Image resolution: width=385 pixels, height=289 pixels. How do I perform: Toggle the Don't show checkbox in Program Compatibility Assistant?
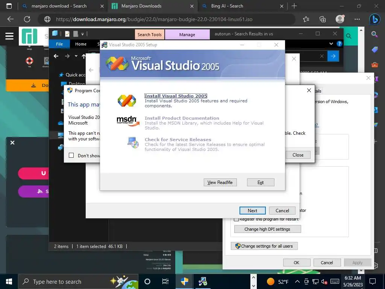(x=71, y=155)
